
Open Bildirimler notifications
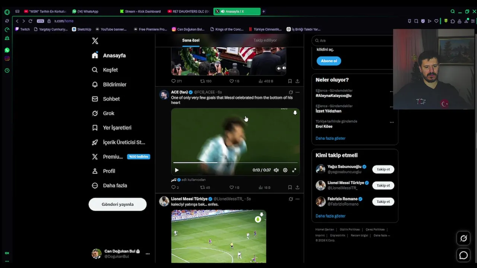point(109,84)
